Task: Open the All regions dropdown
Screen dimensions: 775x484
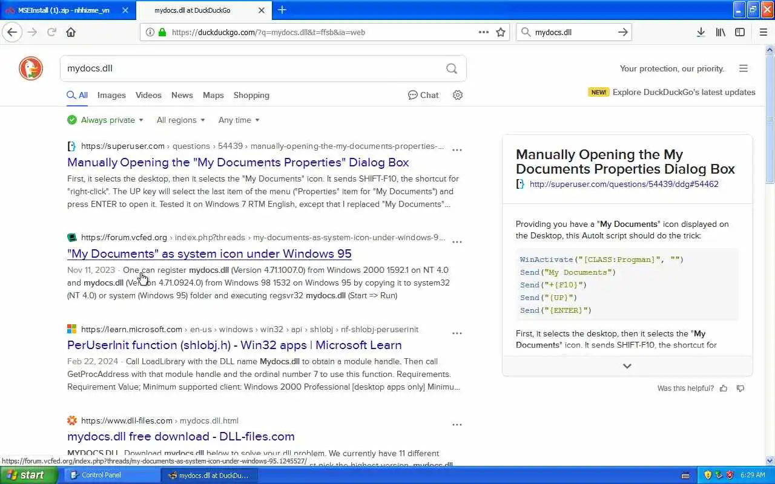Action: coord(180,120)
